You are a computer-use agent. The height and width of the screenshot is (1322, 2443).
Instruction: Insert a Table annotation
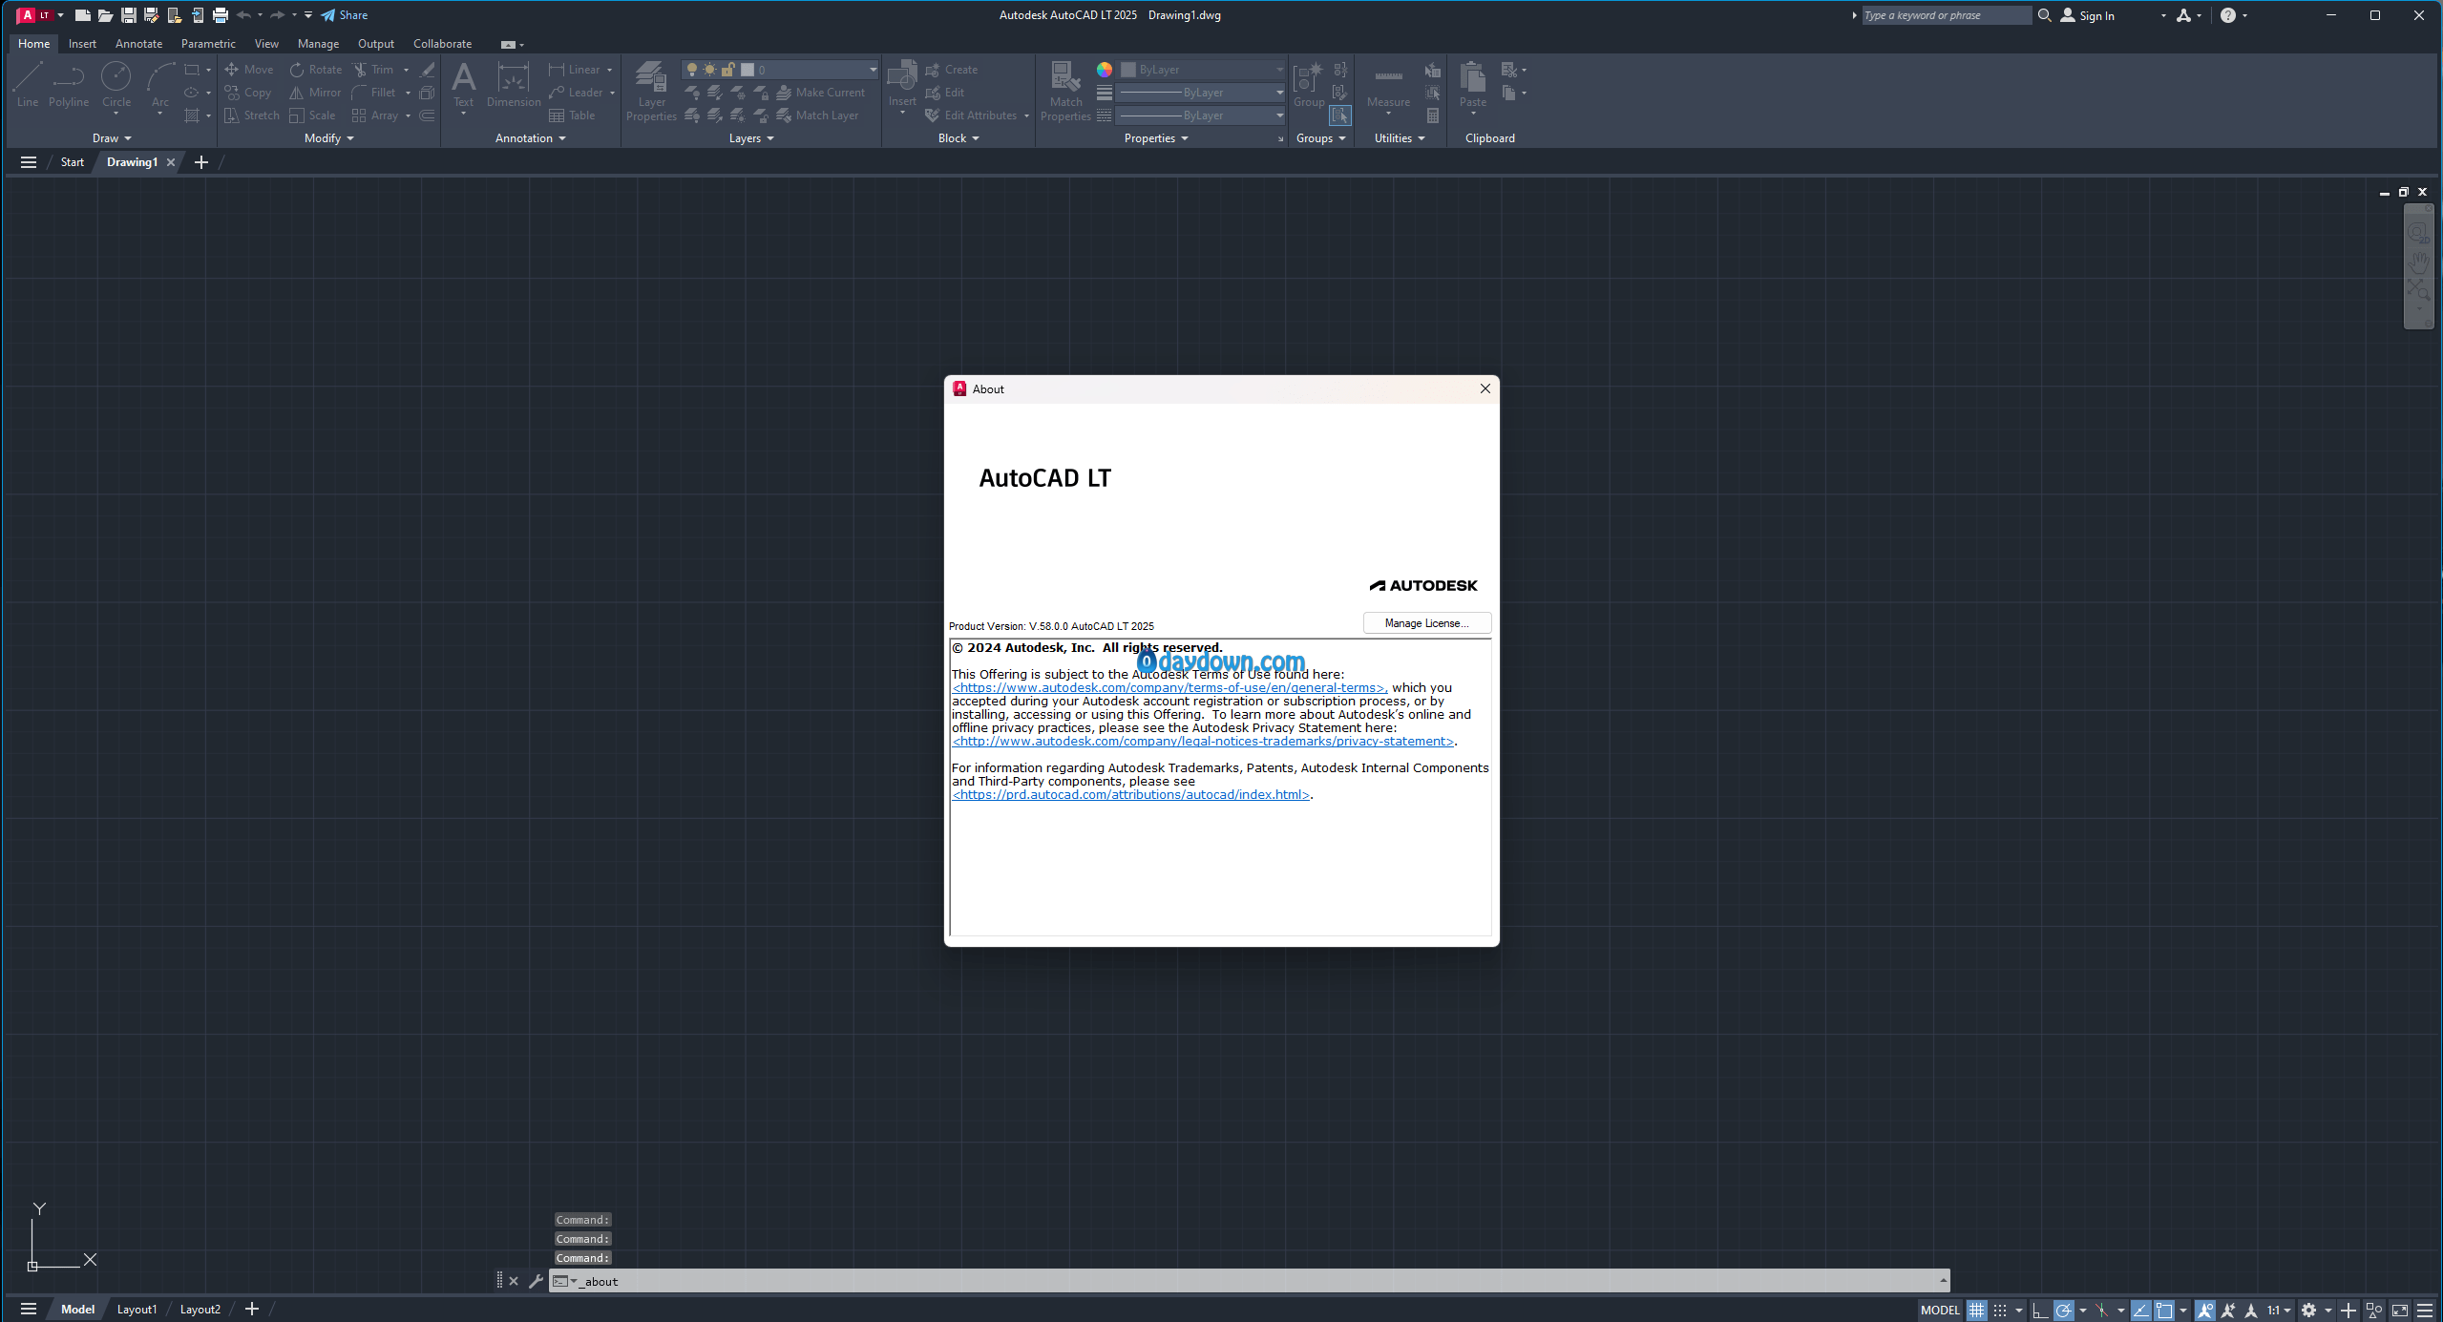(x=572, y=115)
